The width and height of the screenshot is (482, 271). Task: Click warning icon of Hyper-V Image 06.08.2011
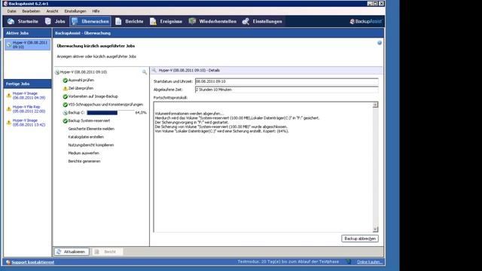click(x=8, y=96)
